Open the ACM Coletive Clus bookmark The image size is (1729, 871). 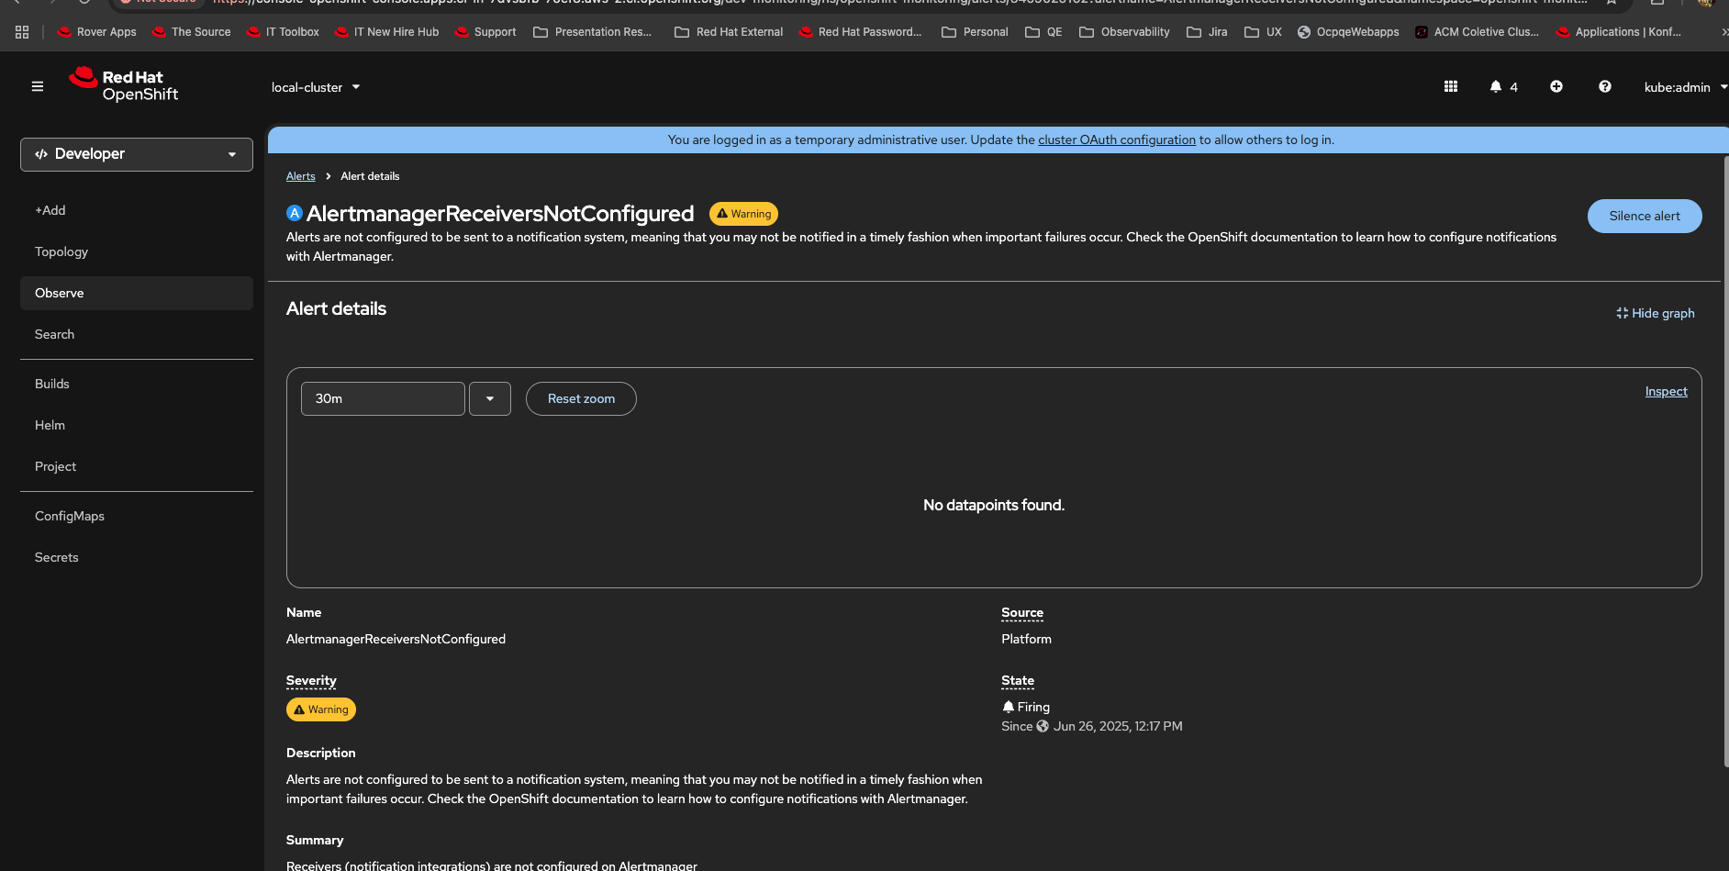pyautogui.click(x=1477, y=32)
